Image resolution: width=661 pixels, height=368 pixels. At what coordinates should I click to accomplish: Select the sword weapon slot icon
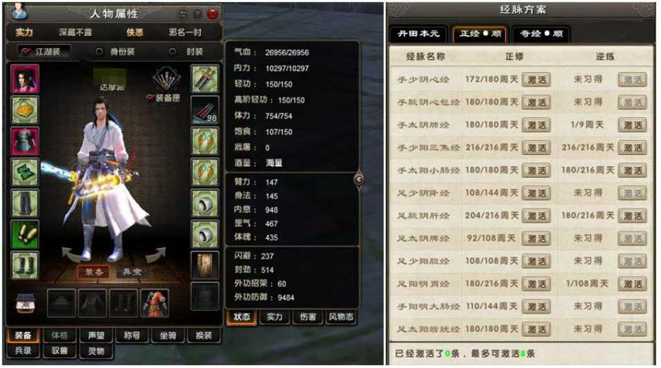tap(206, 79)
